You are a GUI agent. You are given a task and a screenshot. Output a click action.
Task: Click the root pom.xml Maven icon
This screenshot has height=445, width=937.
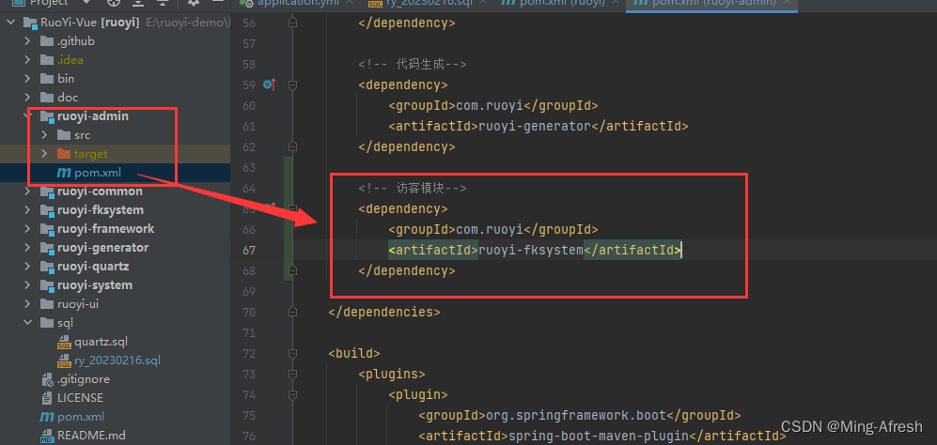point(47,417)
